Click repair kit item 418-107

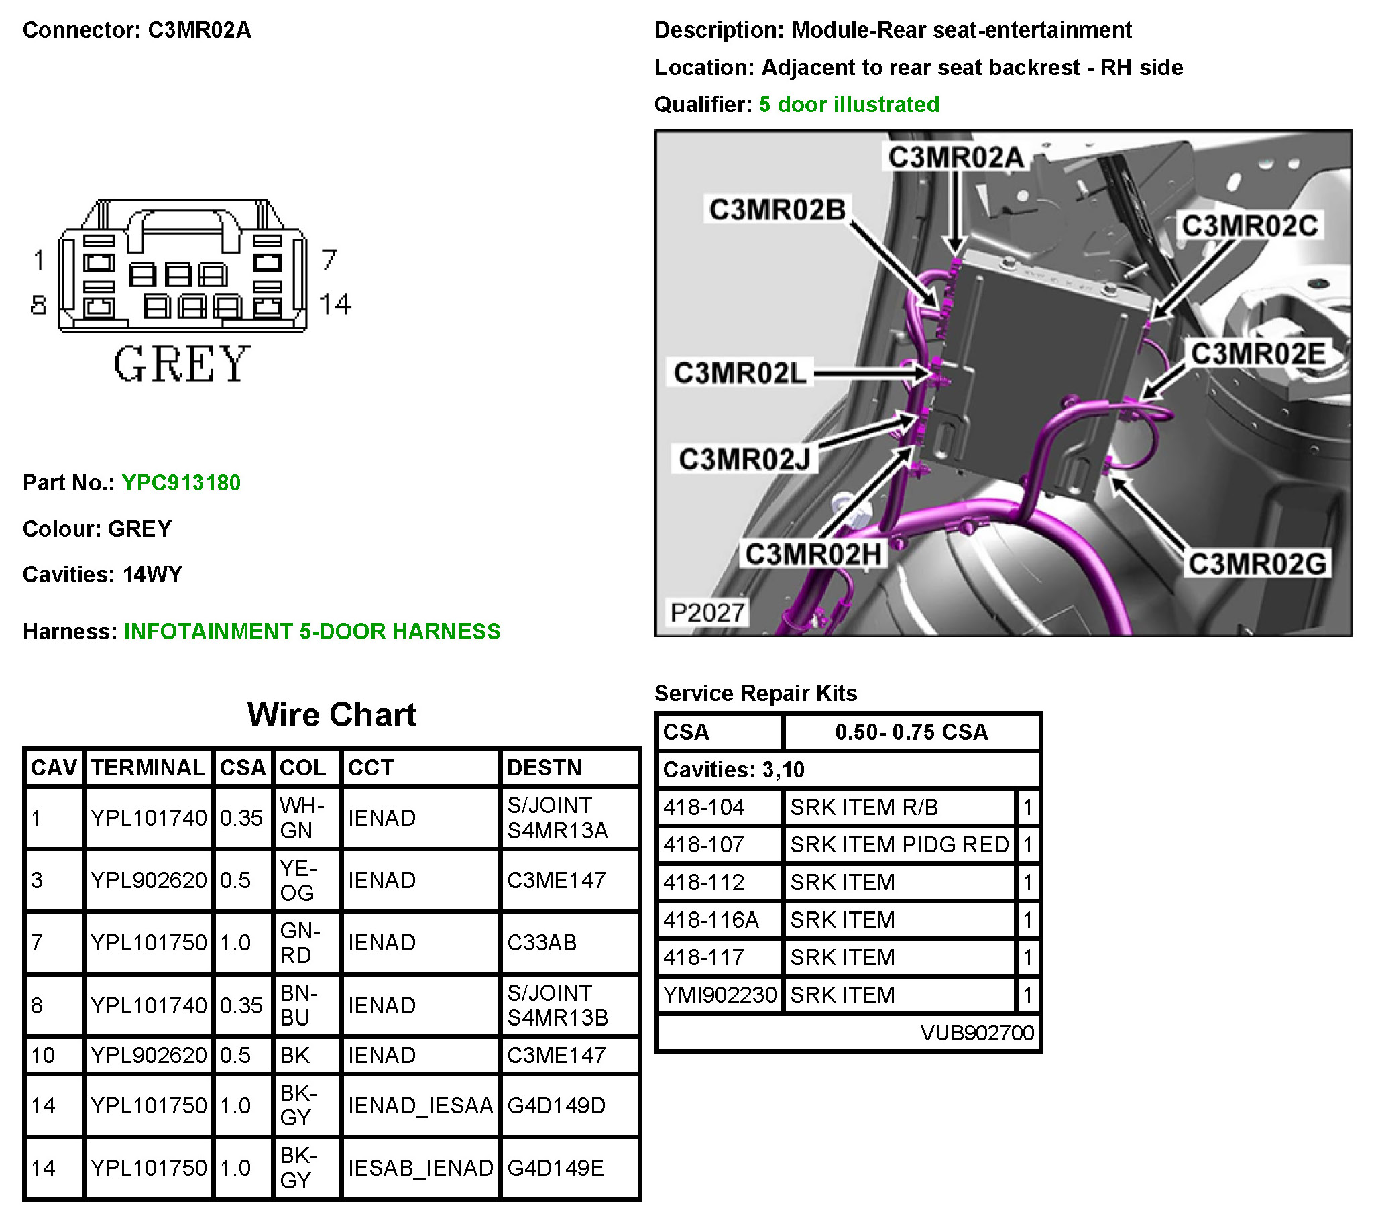click(703, 844)
